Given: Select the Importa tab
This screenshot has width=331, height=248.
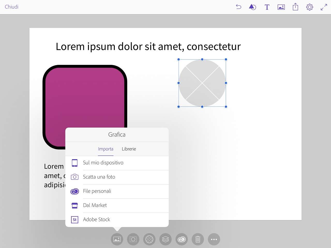Looking at the screenshot, I should [x=106, y=149].
